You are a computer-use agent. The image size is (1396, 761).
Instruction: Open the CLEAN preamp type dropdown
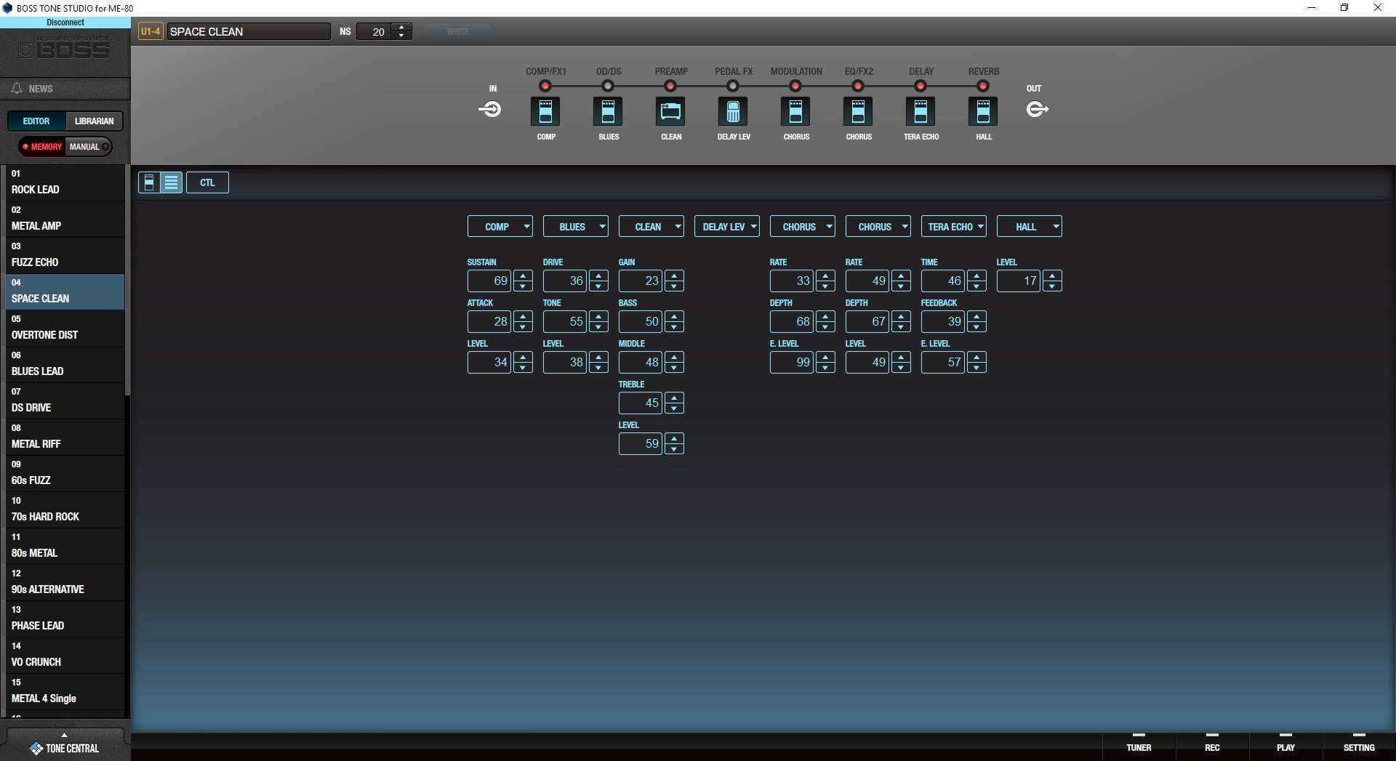(x=651, y=227)
